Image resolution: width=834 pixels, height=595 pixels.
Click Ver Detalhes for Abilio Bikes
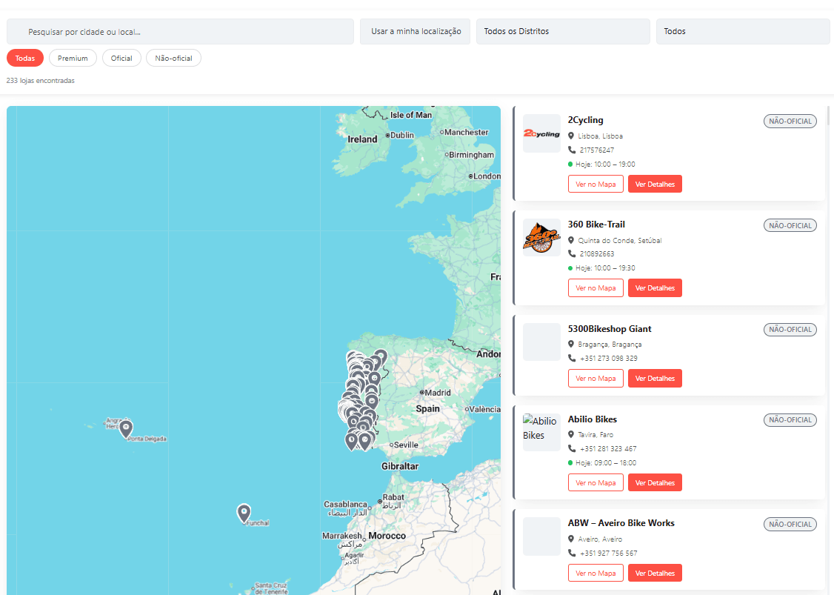(655, 482)
